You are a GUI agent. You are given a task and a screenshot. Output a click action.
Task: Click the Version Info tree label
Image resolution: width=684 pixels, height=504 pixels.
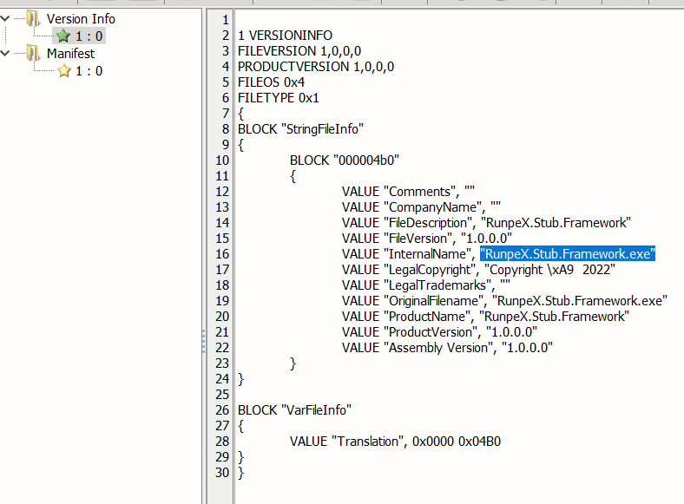(x=81, y=19)
